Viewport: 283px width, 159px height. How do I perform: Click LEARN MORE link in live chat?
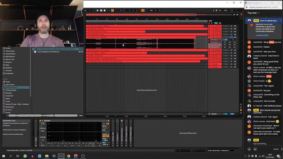click(x=262, y=35)
